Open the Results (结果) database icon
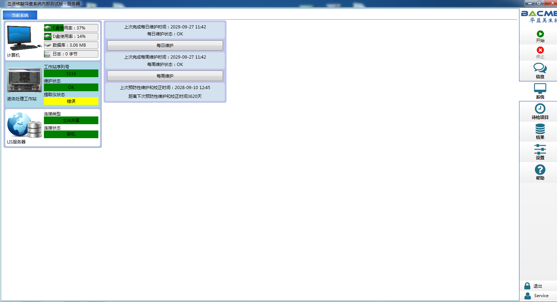Screen dimensions: 557x302 pyautogui.click(x=540, y=129)
